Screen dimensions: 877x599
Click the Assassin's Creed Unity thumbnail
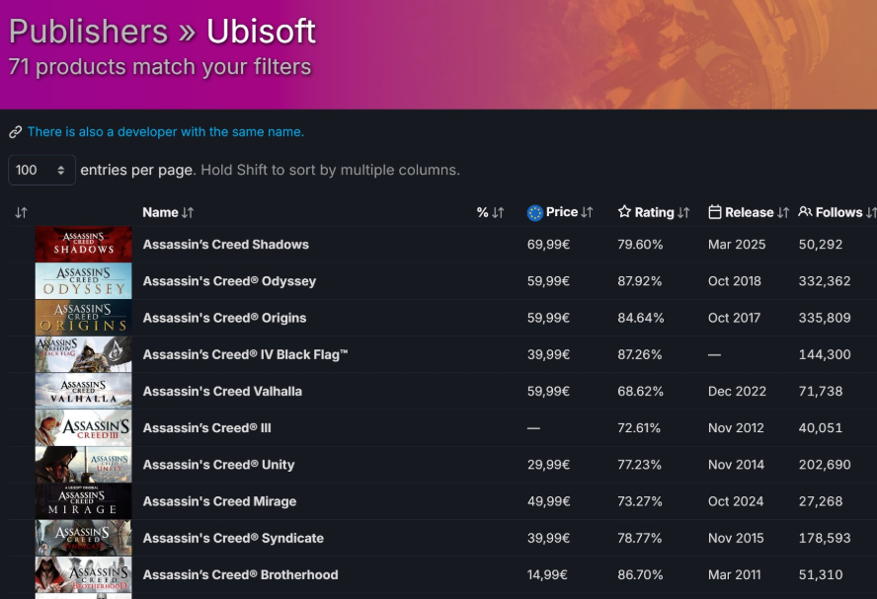(x=83, y=465)
